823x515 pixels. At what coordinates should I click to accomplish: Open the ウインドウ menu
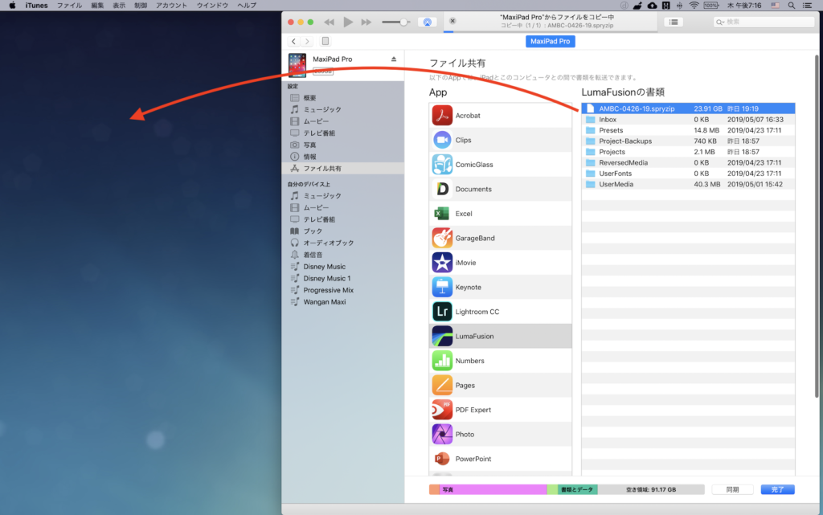click(x=212, y=6)
